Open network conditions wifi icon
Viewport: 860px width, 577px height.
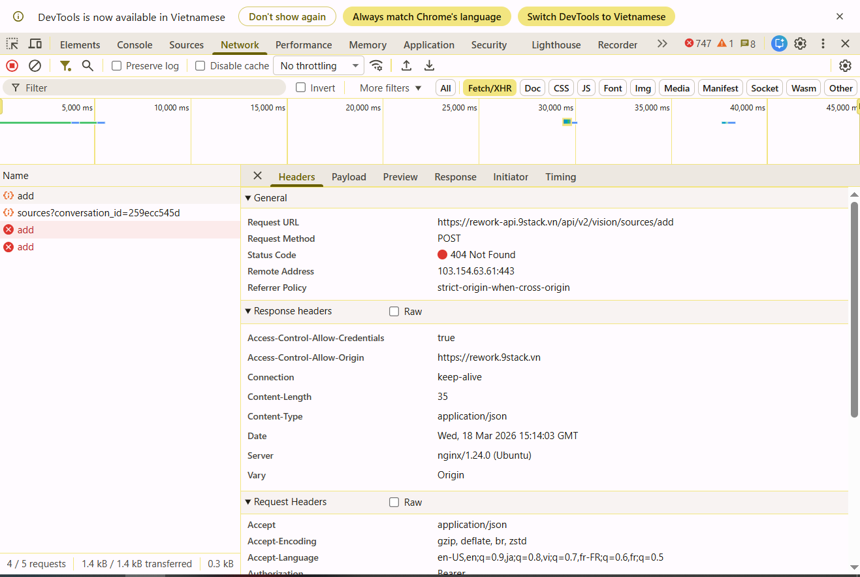(376, 65)
